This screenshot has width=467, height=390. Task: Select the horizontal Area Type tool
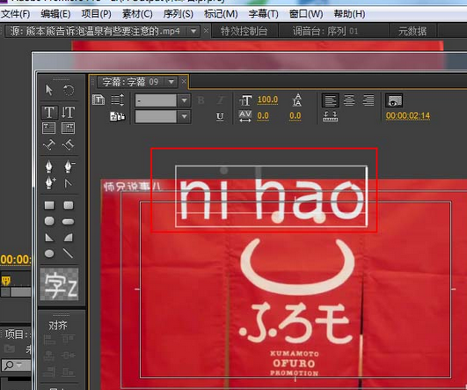[49, 129]
